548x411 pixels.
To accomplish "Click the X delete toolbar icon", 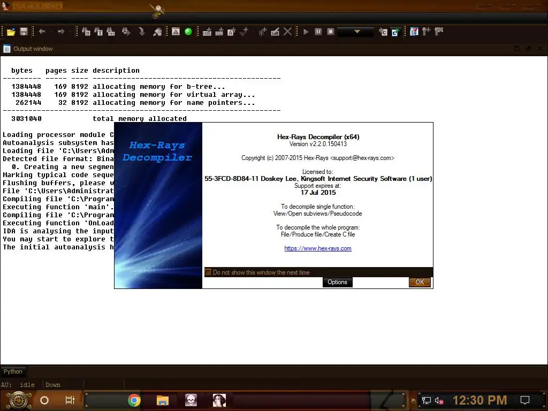I will pyautogui.click(x=287, y=32).
